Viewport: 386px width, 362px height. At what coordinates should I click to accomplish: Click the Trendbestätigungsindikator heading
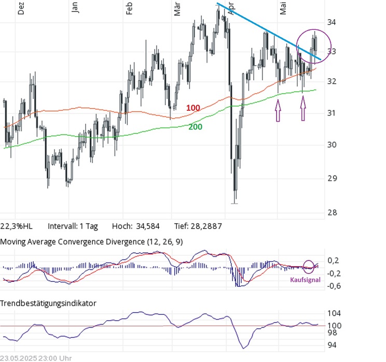pyautogui.click(x=48, y=303)
